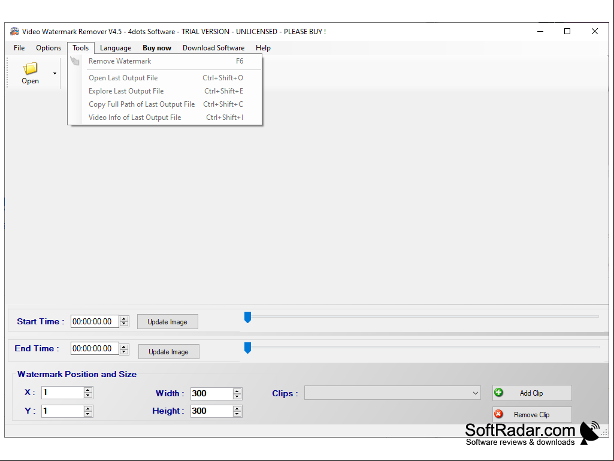614x461 pixels.
Task: Minimize the Video Watermark Remover window
Action: point(540,31)
